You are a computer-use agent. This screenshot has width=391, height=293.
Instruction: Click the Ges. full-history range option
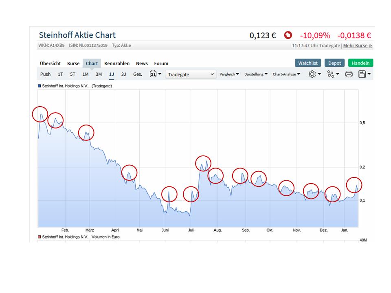[137, 74]
